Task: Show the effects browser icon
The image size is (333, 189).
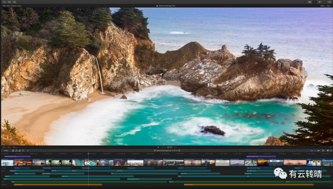Action: coord(328,150)
